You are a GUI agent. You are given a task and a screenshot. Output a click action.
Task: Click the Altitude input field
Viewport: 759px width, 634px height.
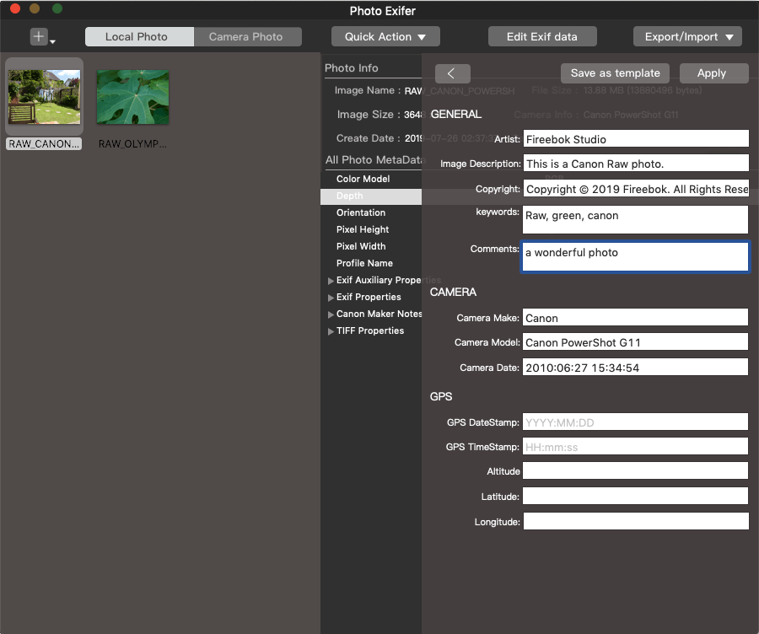point(635,471)
